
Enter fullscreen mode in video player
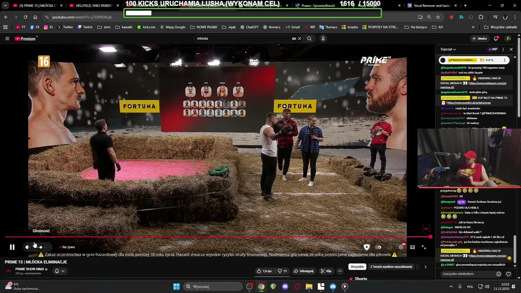click(424, 247)
